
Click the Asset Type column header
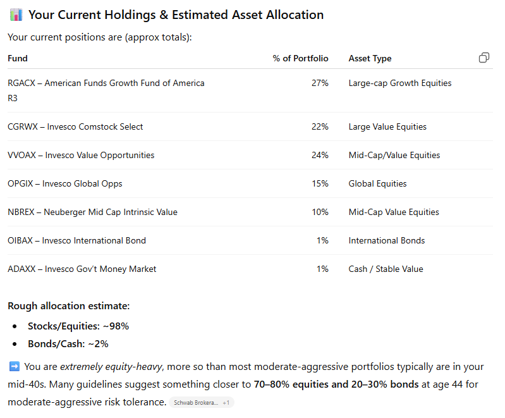(370, 58)
